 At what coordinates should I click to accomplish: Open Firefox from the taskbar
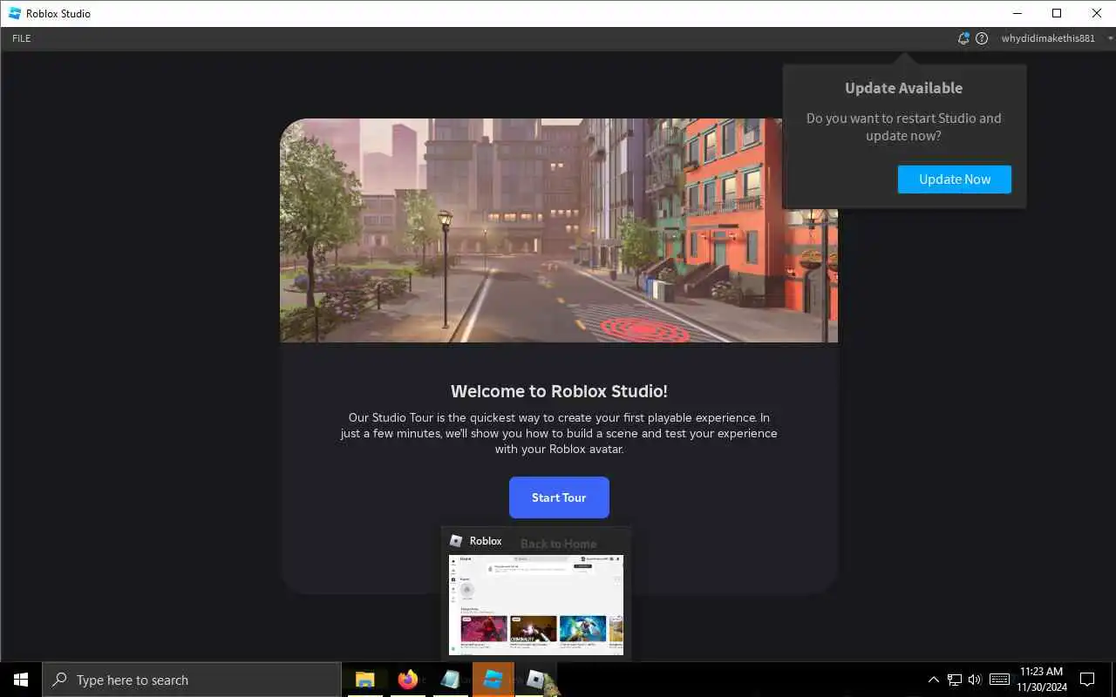coord(408,680)
